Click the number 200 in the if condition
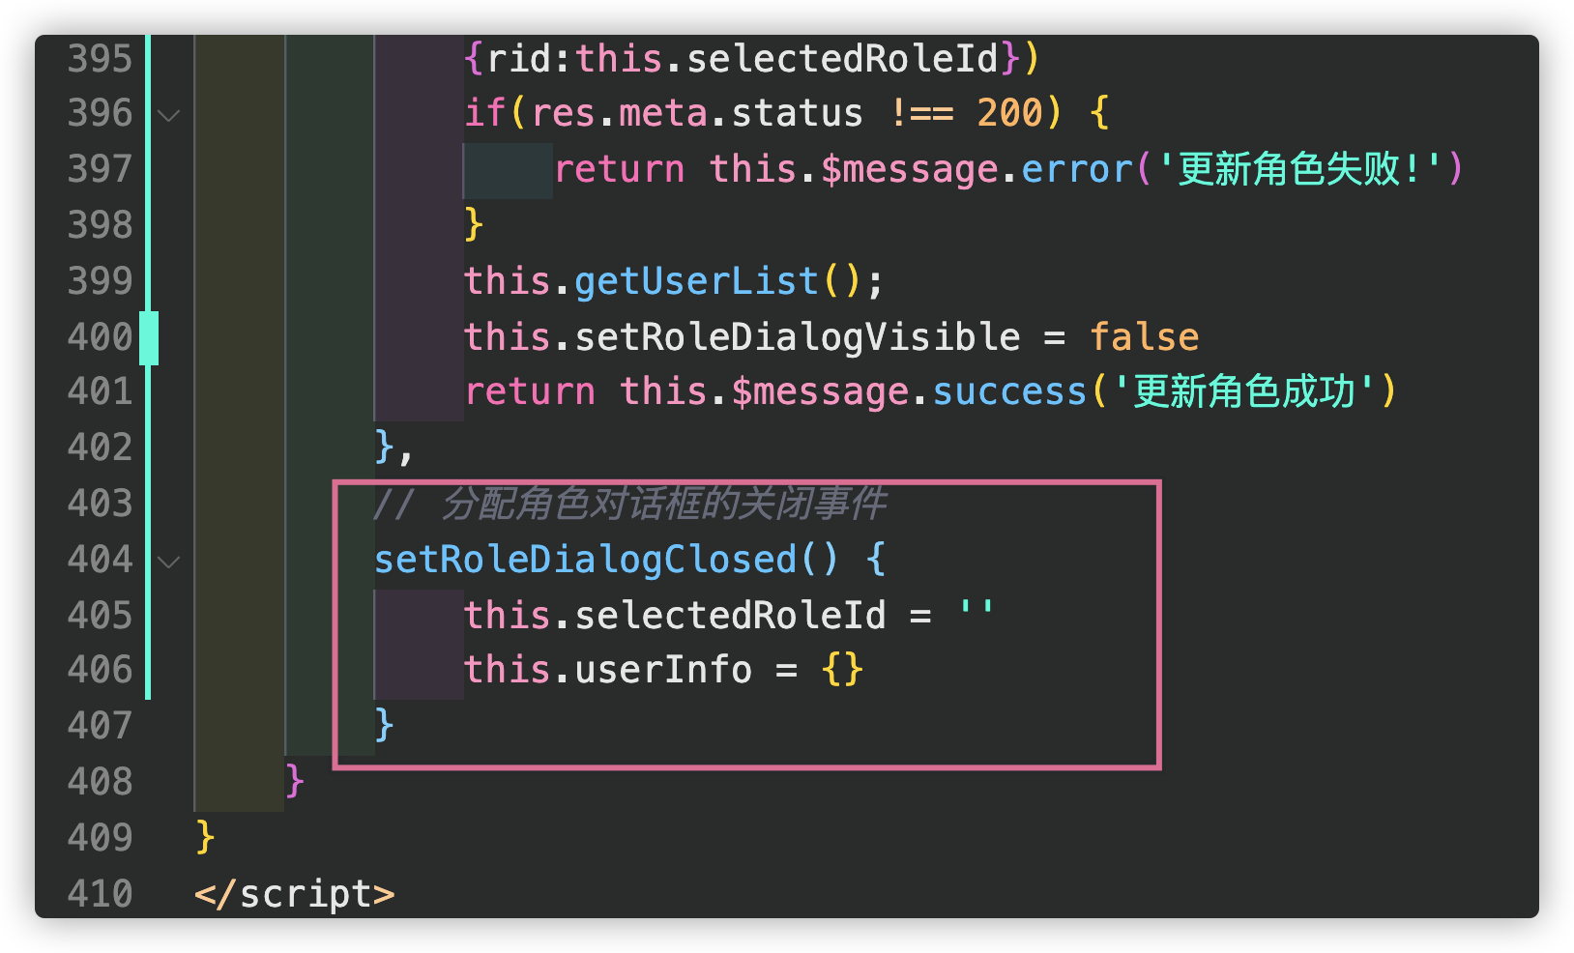 (x=1009, y=114)
